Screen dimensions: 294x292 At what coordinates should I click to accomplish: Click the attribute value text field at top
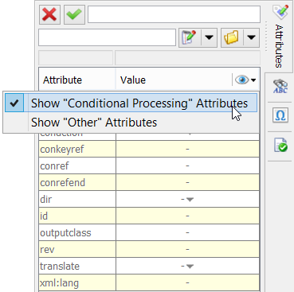click(x=174, y=14)
